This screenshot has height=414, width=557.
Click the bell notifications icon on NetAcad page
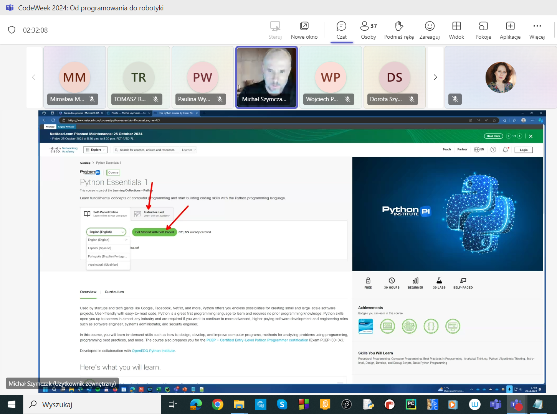(x=505, y=149)
